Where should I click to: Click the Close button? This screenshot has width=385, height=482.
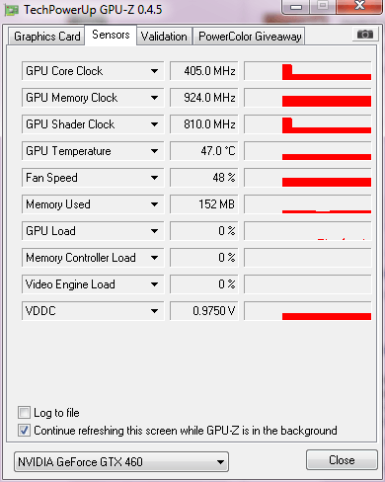pyautogui.click(x=342, y=460)
